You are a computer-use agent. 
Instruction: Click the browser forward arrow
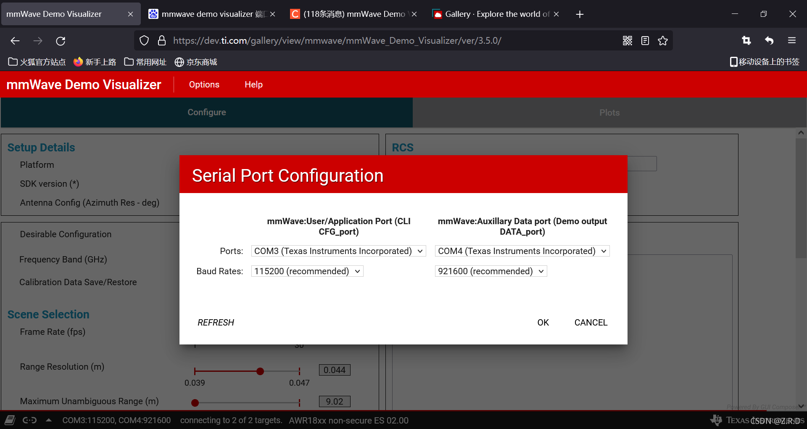[x=38, y=41]
